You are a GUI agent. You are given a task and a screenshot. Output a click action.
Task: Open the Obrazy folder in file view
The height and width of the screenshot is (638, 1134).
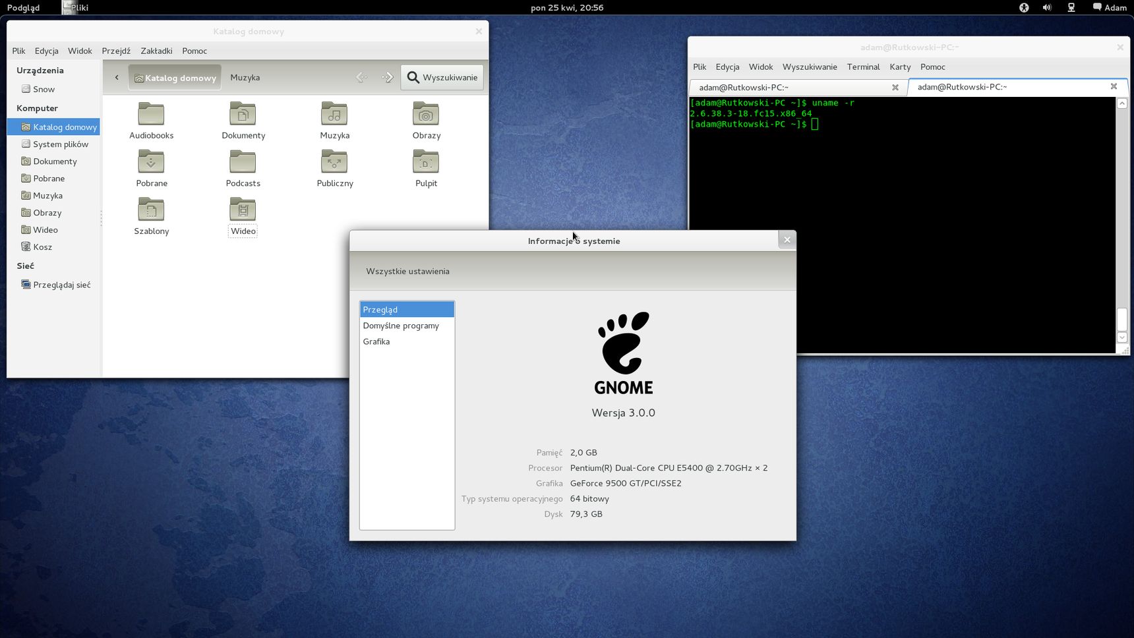tap(426, 114)
